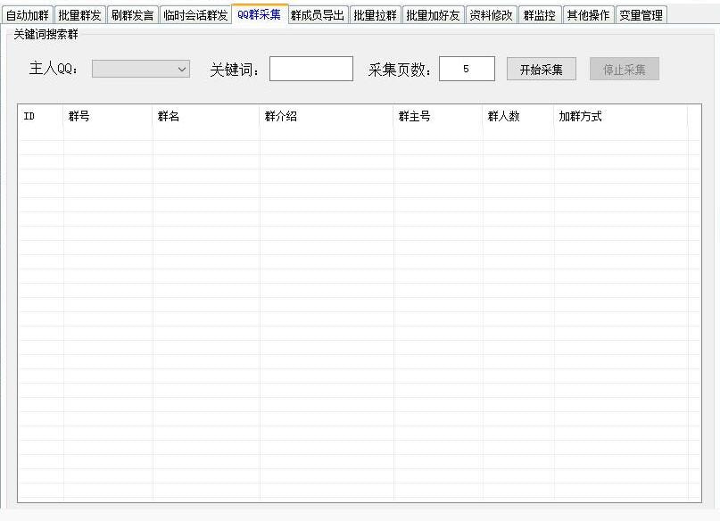This screenshot has width=720, height=521.
Task: Click the 加群方式 column header
Action: [621, 116]
